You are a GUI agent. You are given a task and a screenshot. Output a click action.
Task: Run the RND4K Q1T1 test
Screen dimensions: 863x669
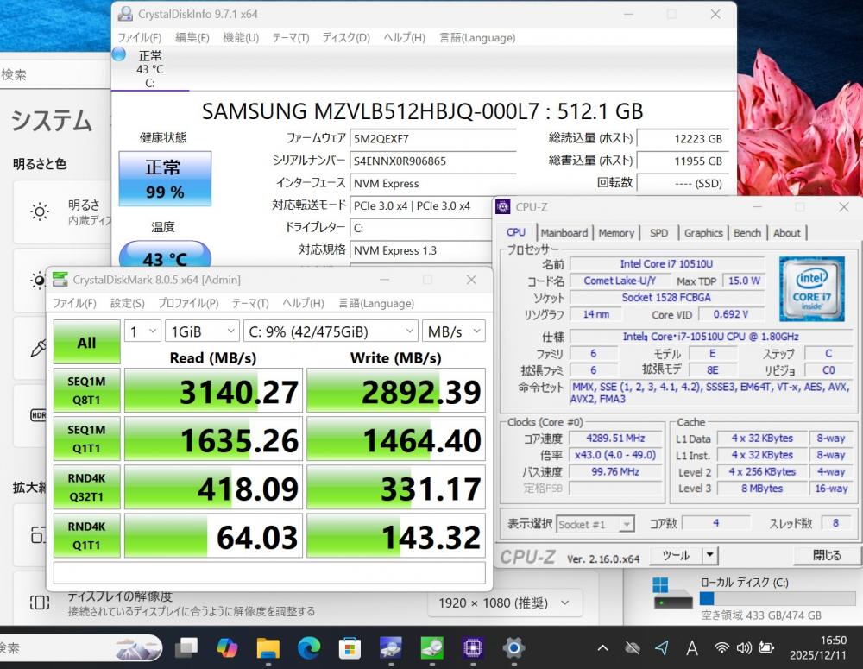87,536
